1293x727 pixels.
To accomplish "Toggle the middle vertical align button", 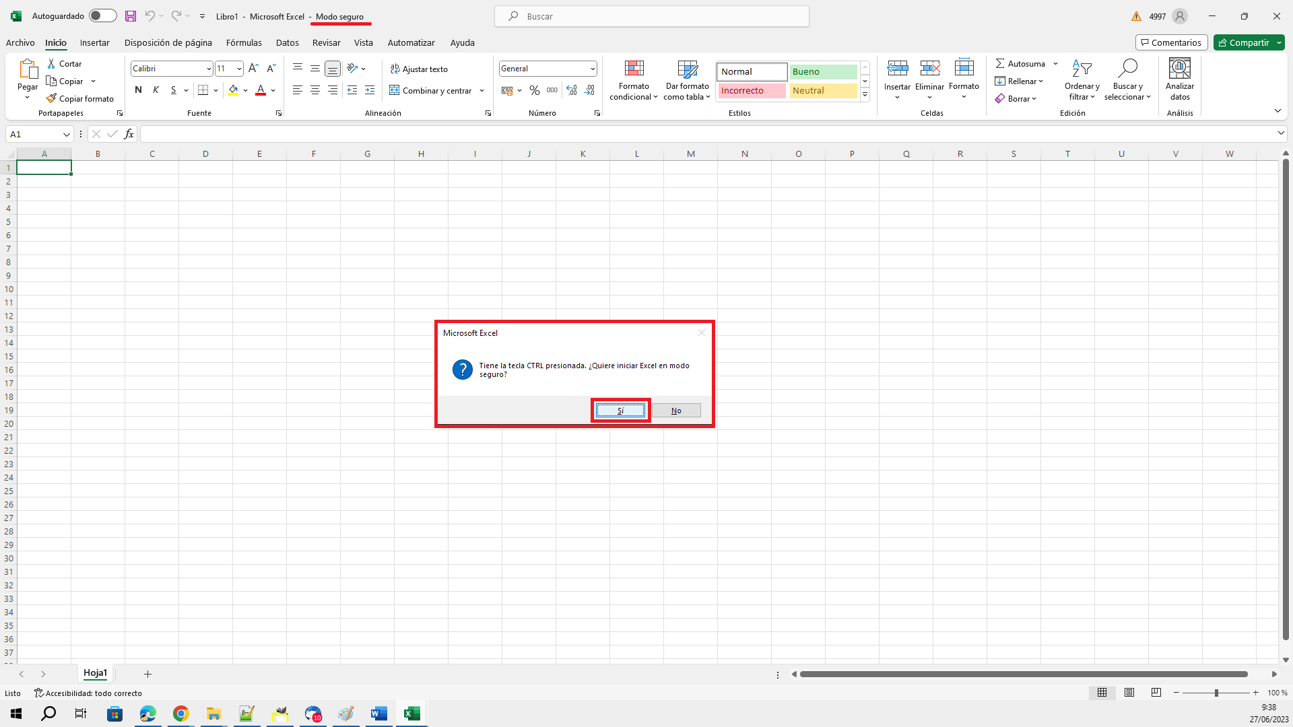I will tap(314, 68).
